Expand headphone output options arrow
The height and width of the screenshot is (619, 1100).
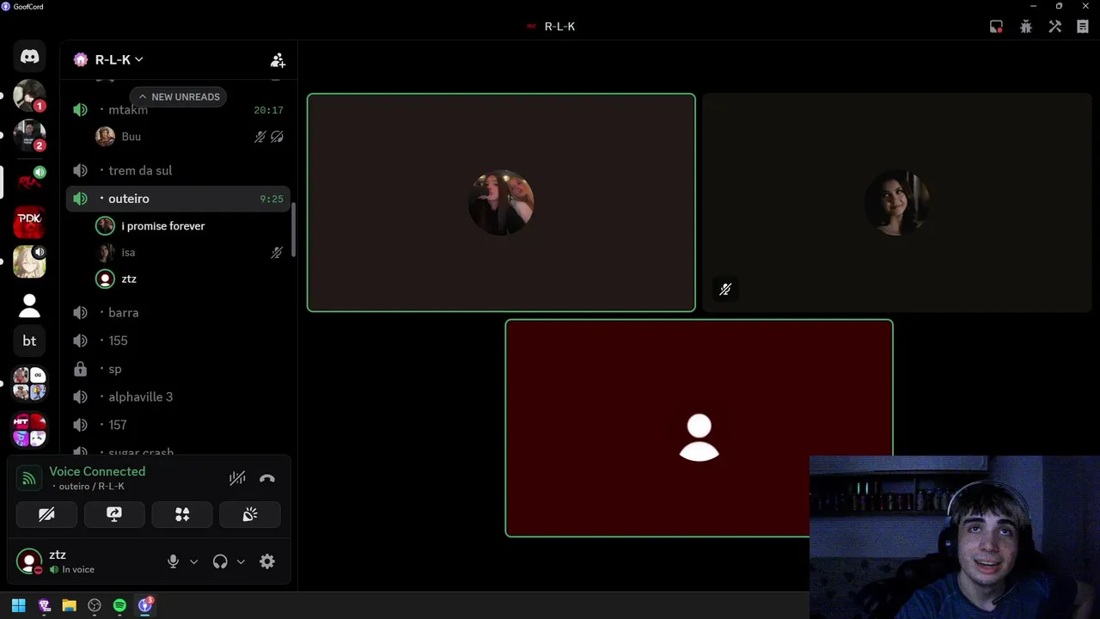(x=241, y=561)
